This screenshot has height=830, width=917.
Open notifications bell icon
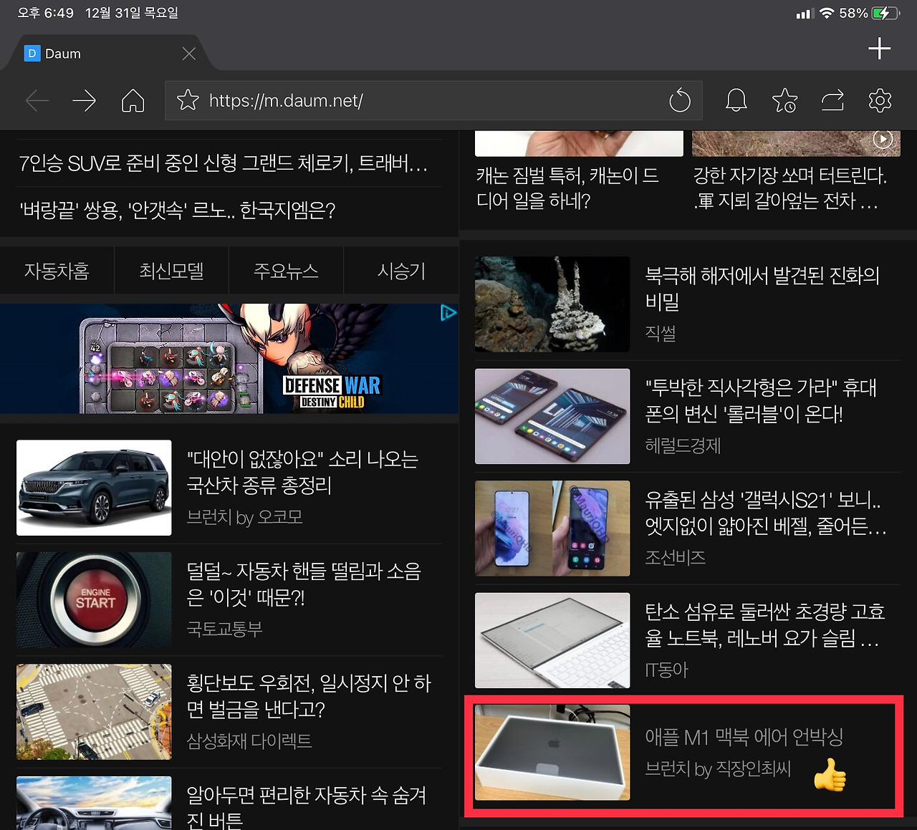pyautogui.click(x=736, y=100)
